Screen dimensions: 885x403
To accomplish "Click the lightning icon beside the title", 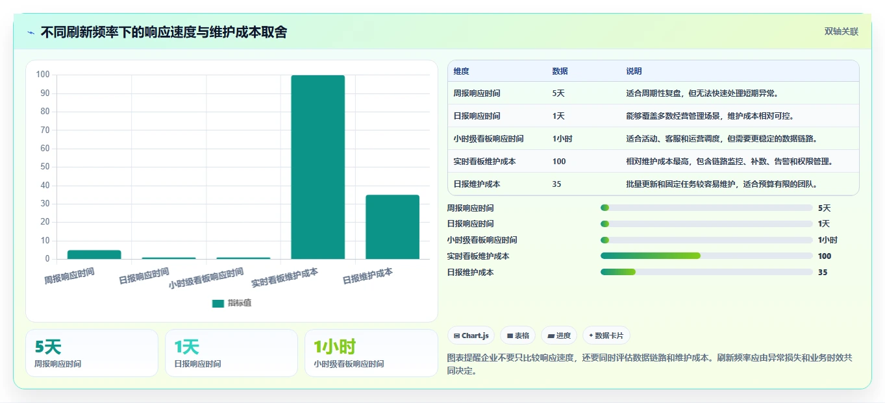I will pos(31,32).
